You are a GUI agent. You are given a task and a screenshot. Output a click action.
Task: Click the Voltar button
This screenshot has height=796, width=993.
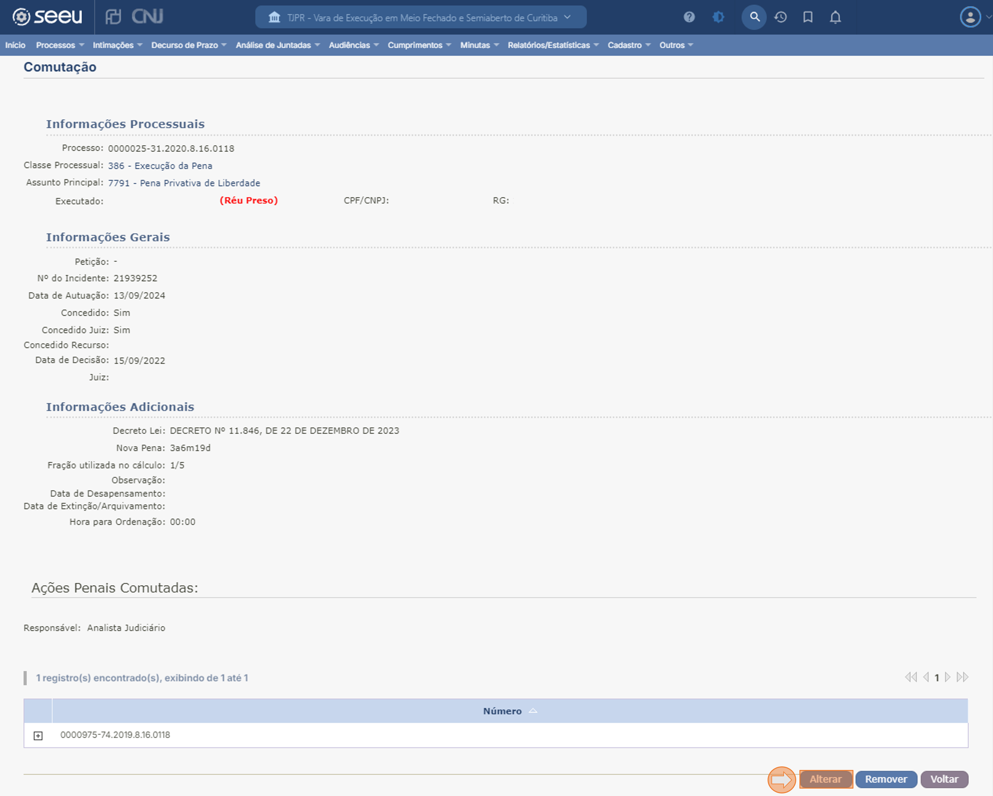coord(944,779)
